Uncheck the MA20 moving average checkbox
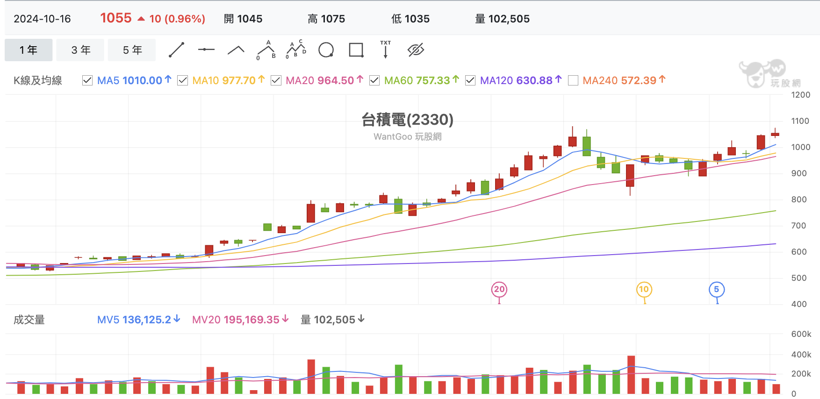This screenshot has width=820, height=399. [276, 80]
